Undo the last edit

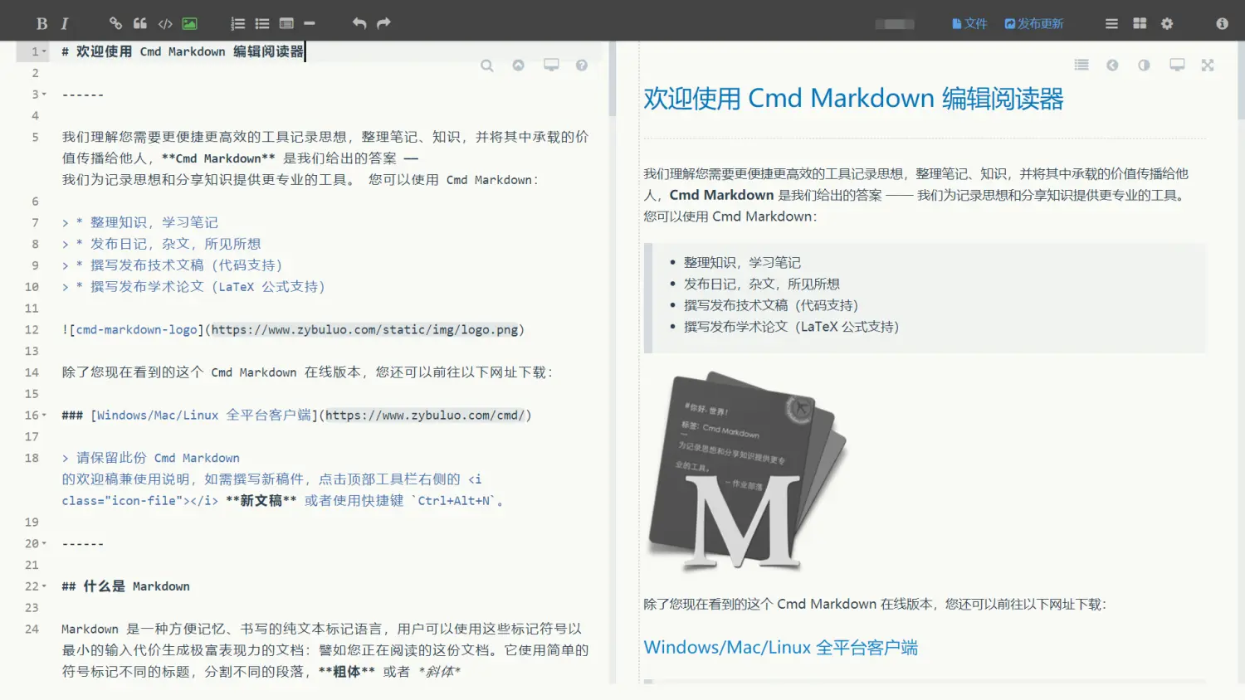coord(359,23)
